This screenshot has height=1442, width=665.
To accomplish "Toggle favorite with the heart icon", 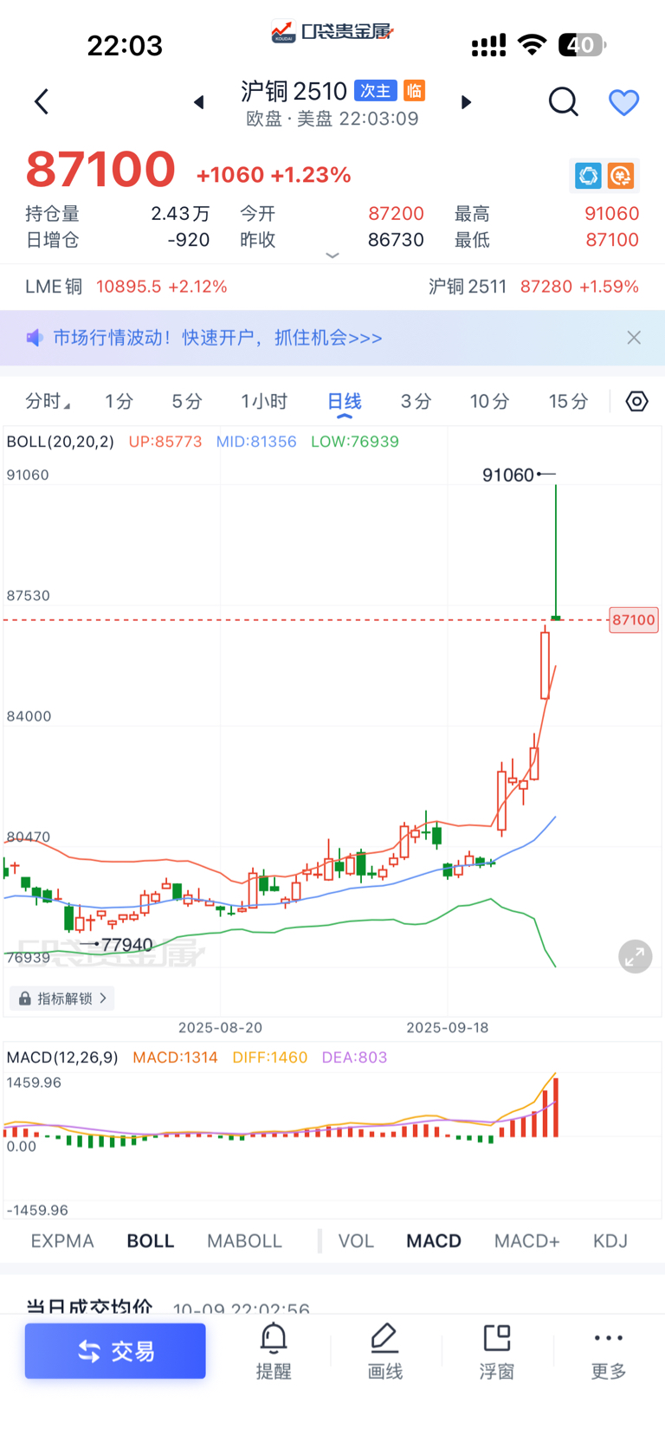I will pyautogui.click(x=623, y=102).
